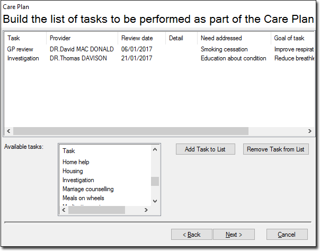Screen dimensions: 320x251
Task: Click the down arrow in available tasks list
Action: [x=155, y=201]
